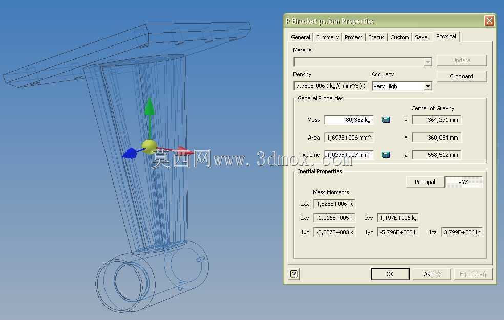Image resolution: width=504 pixels, height=320 pixels.
Task: Switch to the General tab
Action: point(301,37)
